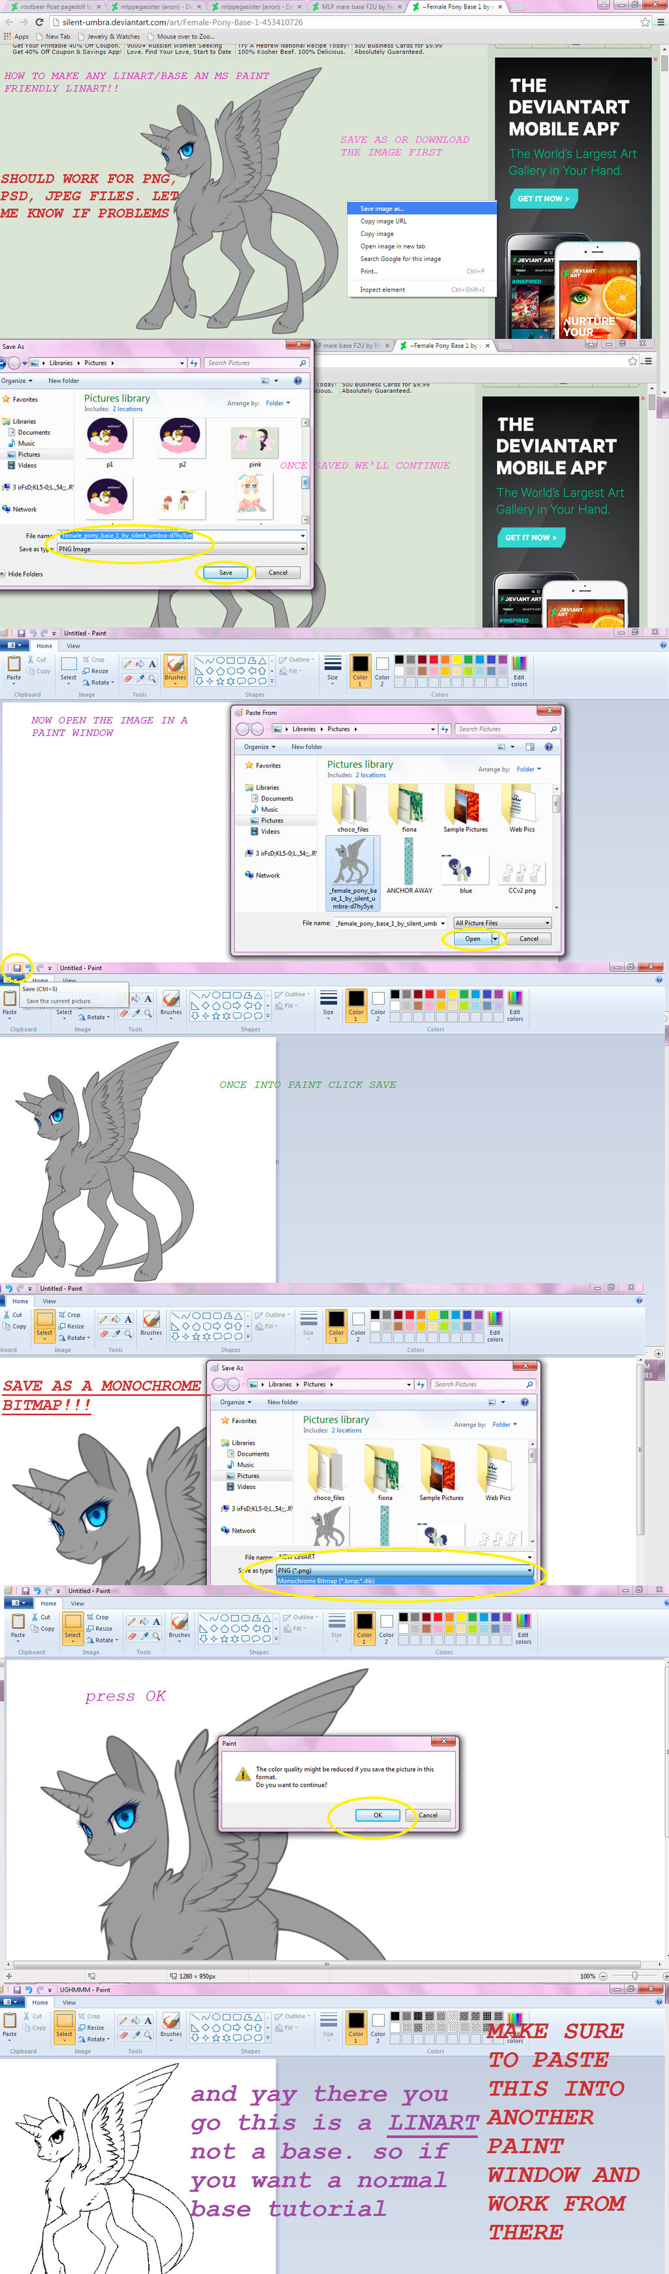The image size is (669, 2274).
Task: Open 'PNG (*.png)' Save as type dropdown
Action: click(404, 1571)
